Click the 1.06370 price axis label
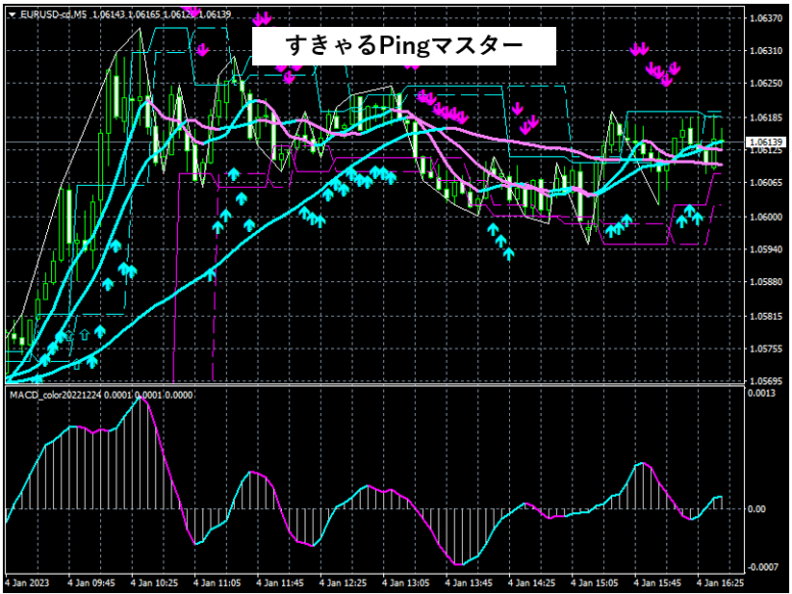 point(766,18)
